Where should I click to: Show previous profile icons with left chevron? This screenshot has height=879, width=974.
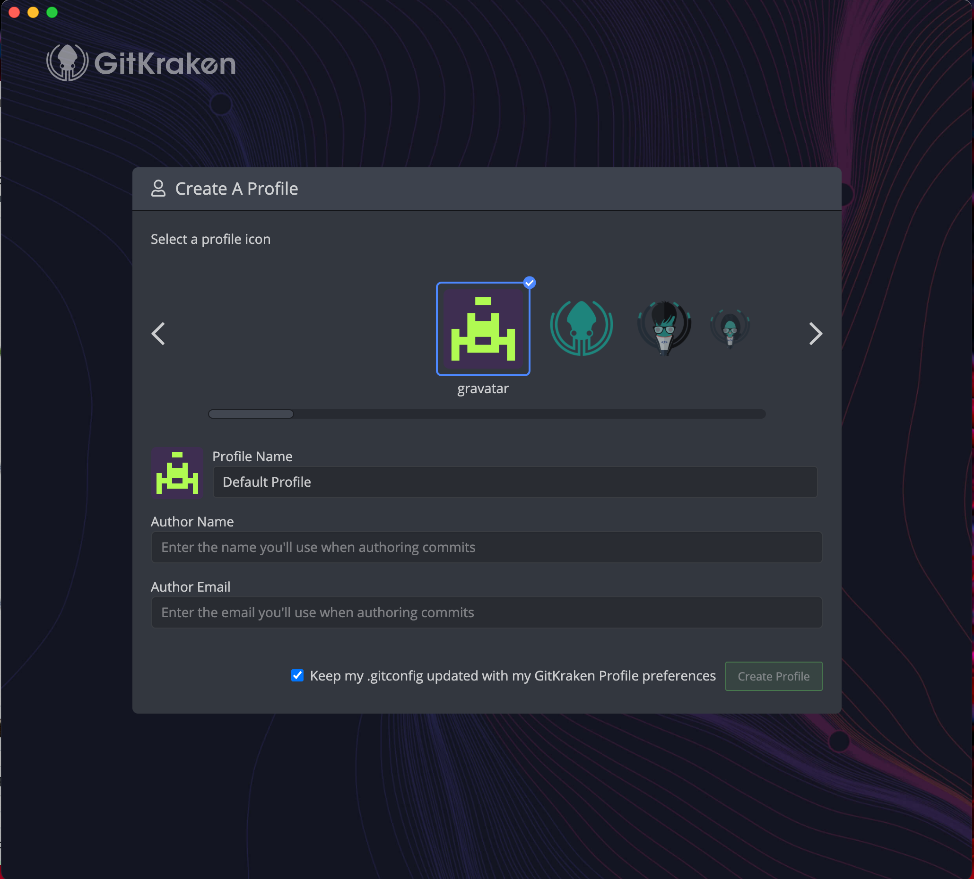tap(158, 334)
